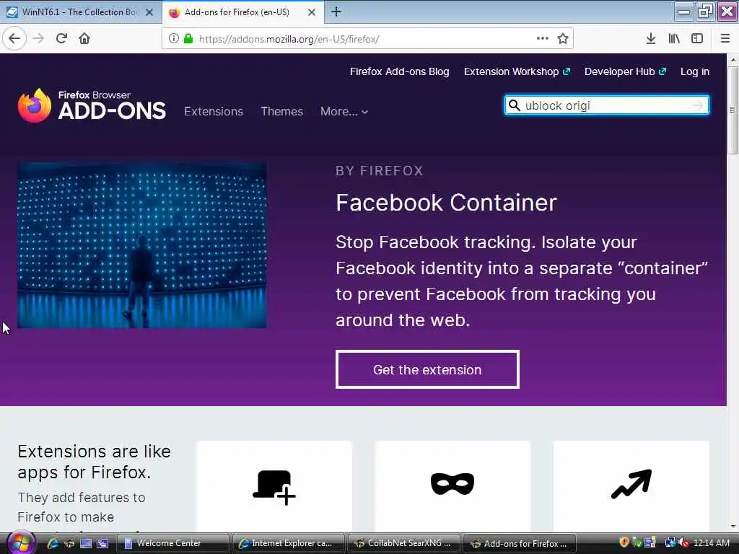Close the Add-ons for Firefox tab
739x554 pixels.
click(312, 12)
